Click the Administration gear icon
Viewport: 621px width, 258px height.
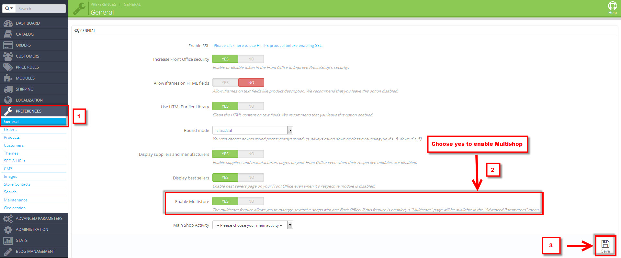[8, 230]
